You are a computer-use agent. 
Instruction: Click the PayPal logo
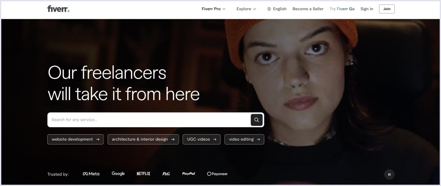click(x=189, y=174)
